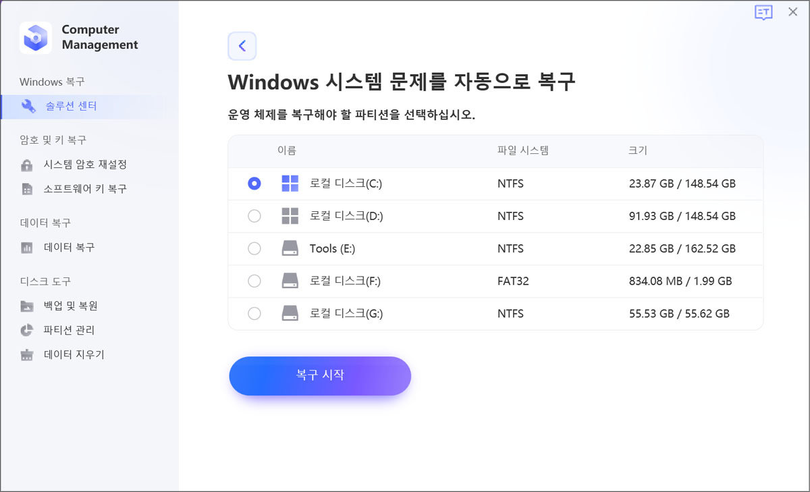
Task: Select the 로컬 디스크(G:) partition
Action: [x=254, y=313]
